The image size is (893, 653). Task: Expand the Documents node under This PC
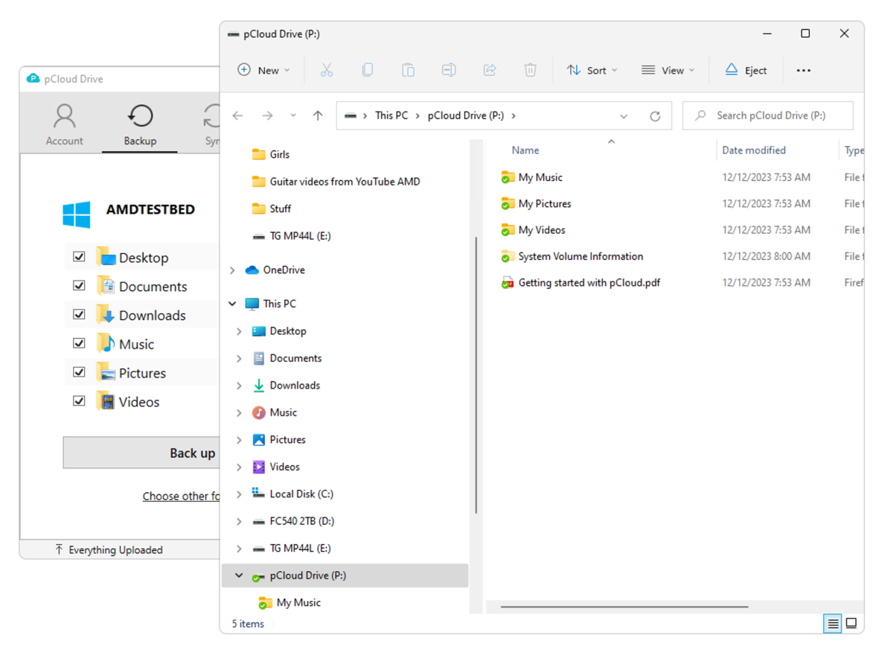tap(239, 358)
